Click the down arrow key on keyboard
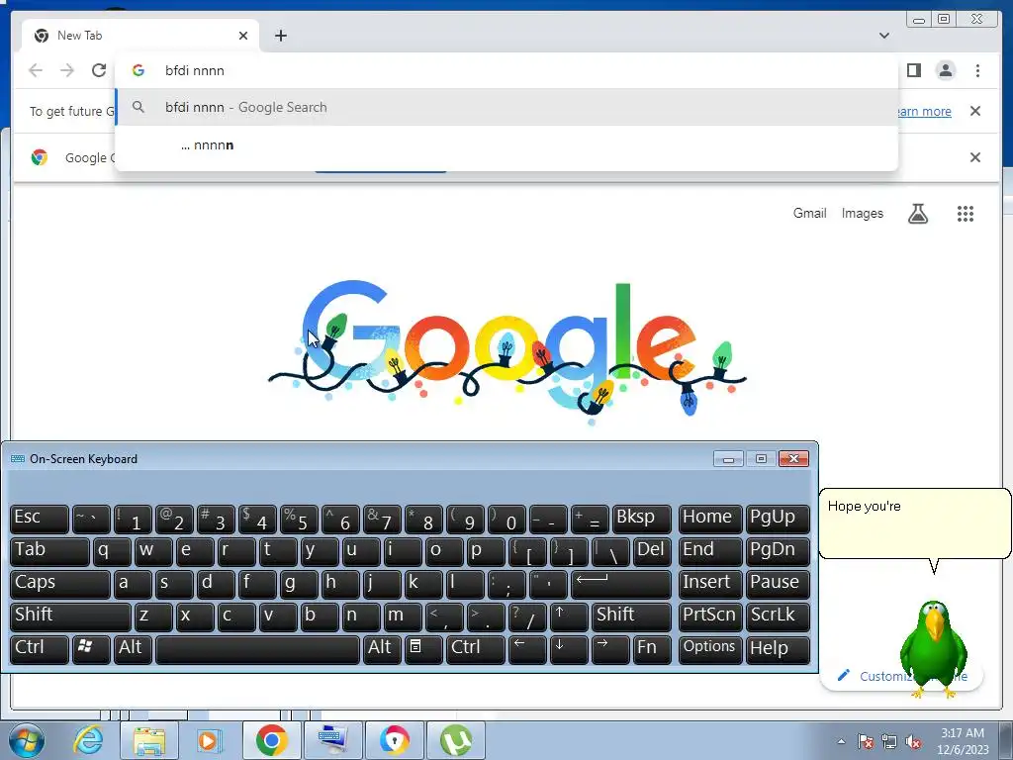 [x=569, y=649]
